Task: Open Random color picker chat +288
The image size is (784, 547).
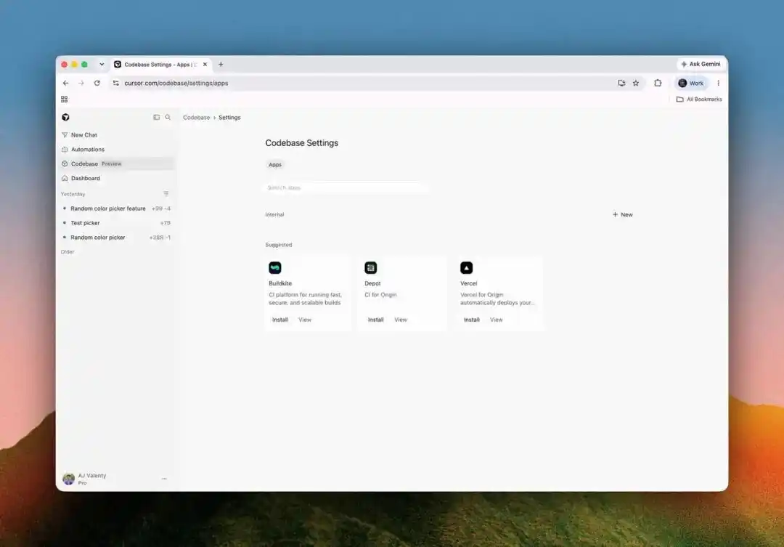Action: (116, 238)
